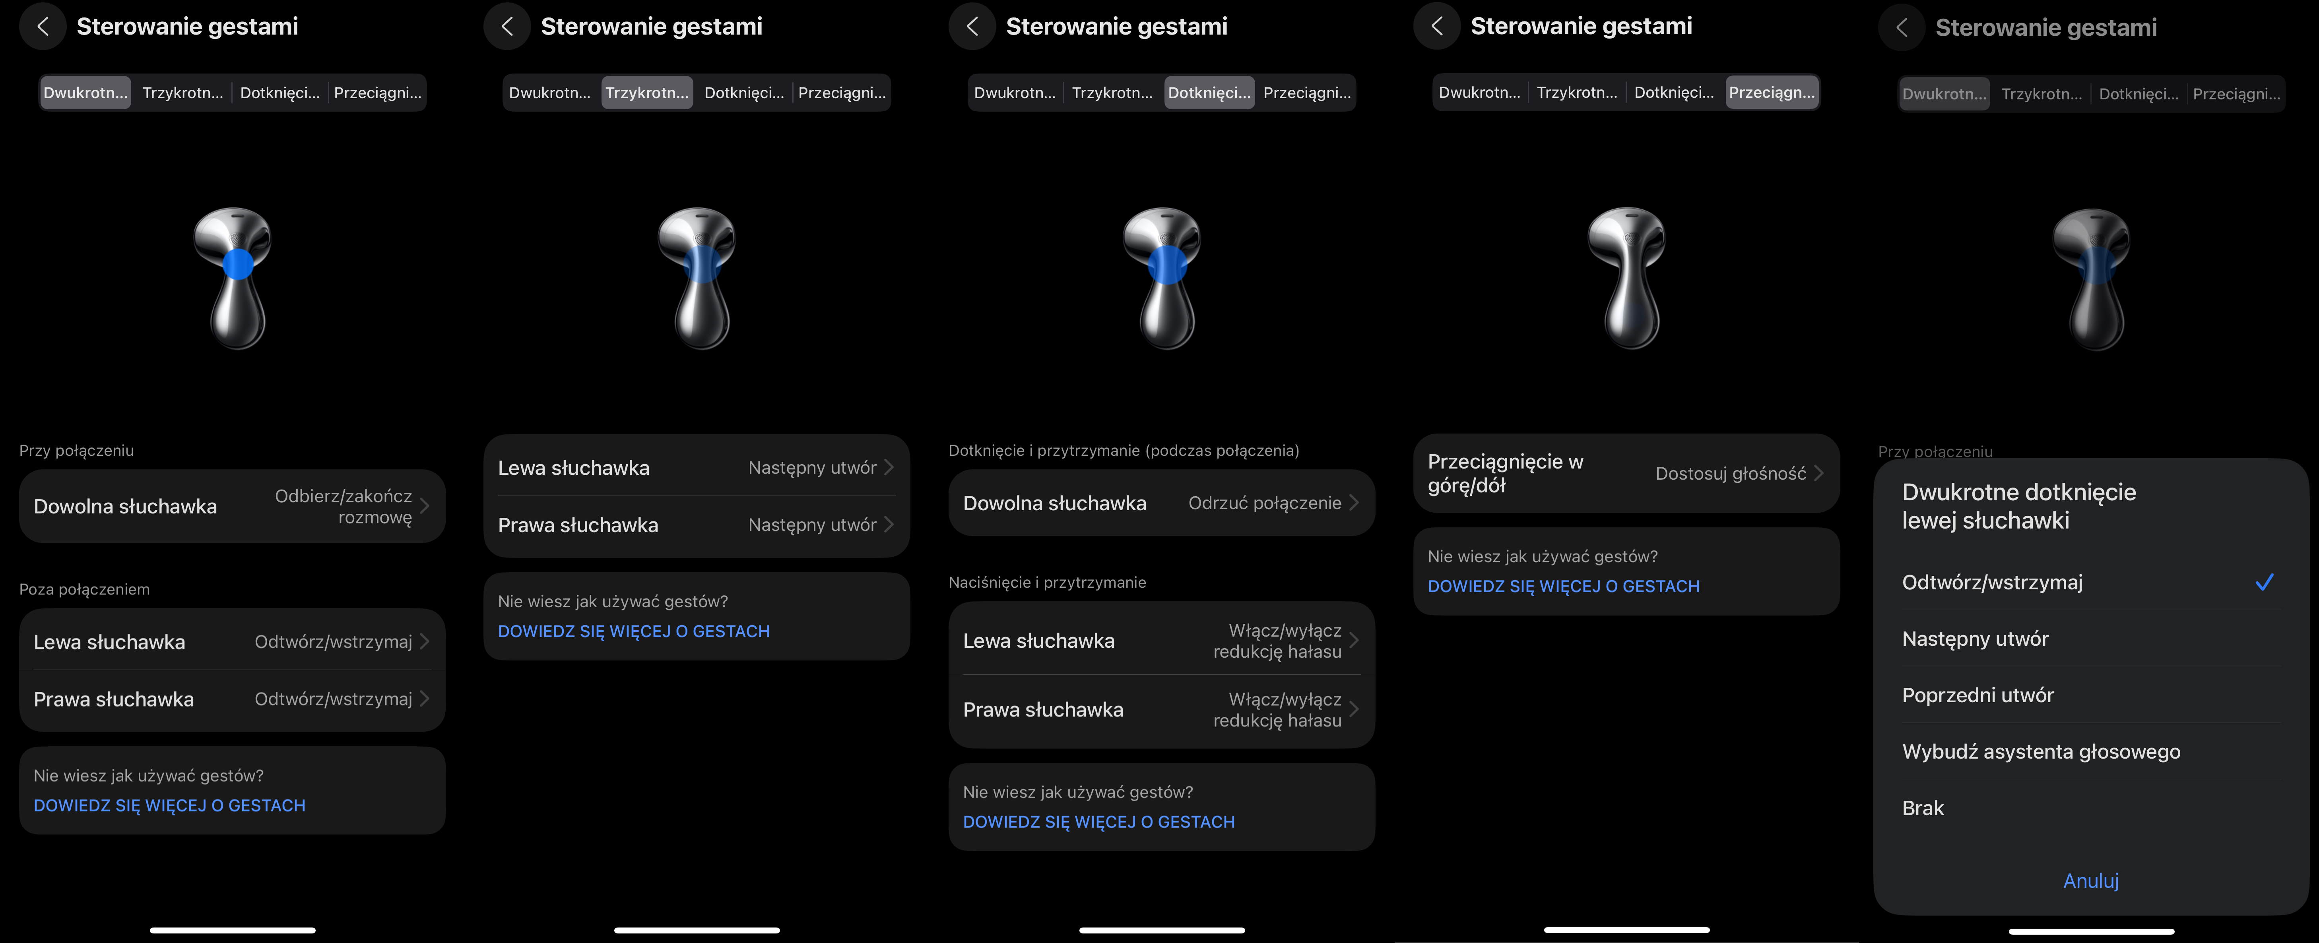Open the Dostosuj głośność option chevron
Screen dimensions: 2319x943
click(1818, 473)
